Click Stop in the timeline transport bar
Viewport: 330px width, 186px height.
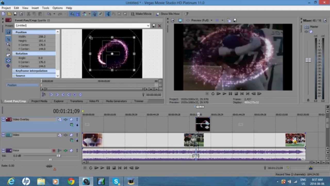pos(114,168)
